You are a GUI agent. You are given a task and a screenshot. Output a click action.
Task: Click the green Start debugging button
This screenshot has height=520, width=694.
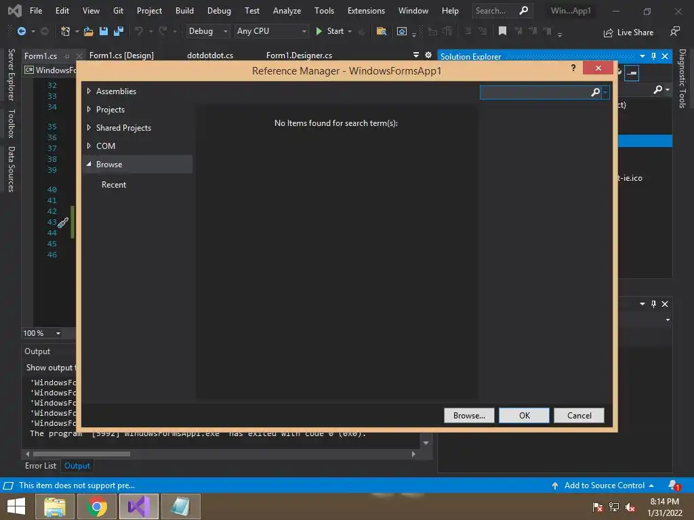[x=330, y=31]
